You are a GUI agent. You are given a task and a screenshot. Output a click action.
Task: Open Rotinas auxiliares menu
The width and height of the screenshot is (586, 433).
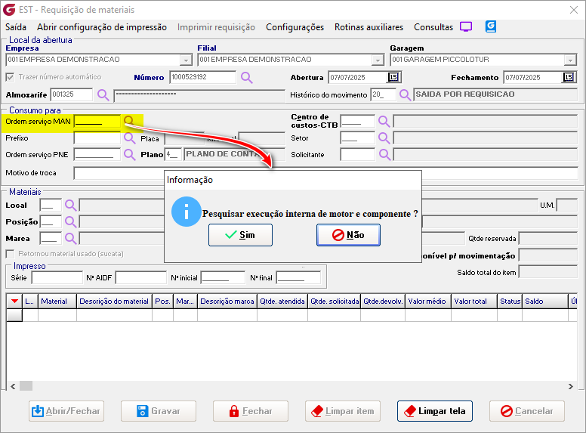pos(369,27)
